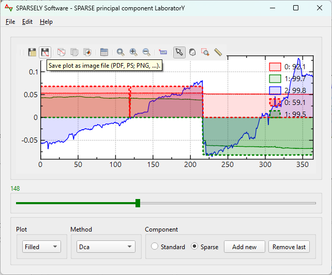Click the dotted red legend swatch 0: 59.1
This screenshot has width=332, height=275.
(275, 102)
